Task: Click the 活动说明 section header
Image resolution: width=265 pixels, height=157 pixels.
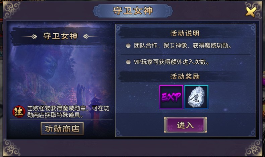Action: pyautogui.click(x=185, y=33)
